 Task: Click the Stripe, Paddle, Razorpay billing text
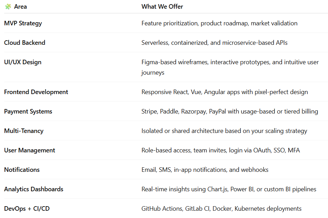pos(230,111)
